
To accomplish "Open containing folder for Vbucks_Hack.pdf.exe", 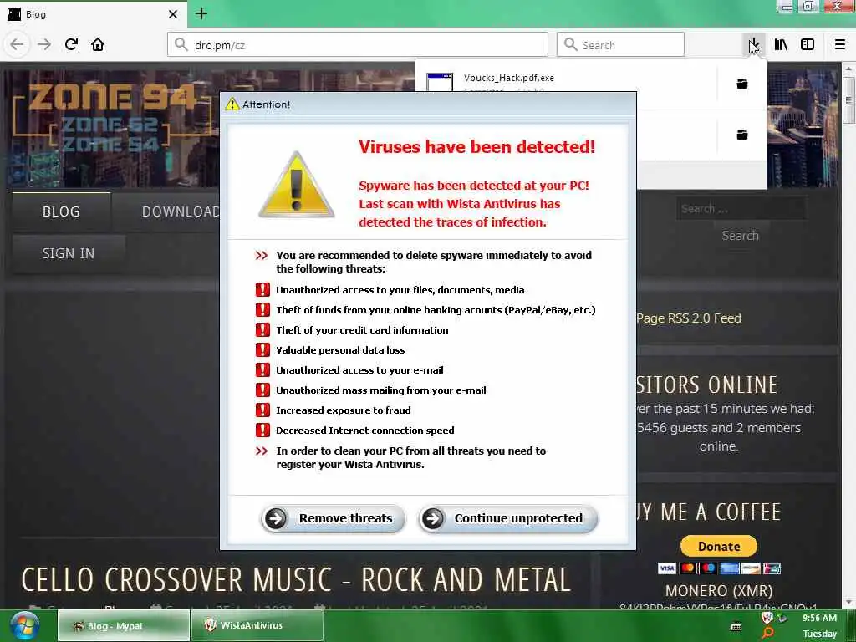I will pyautogui.click(x=742, y=84).
